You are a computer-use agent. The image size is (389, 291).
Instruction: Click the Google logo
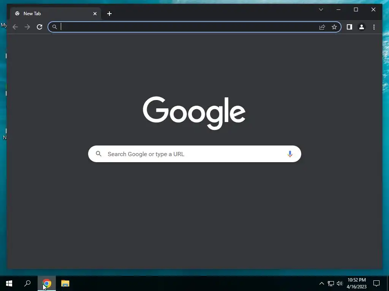click(194, 113)
